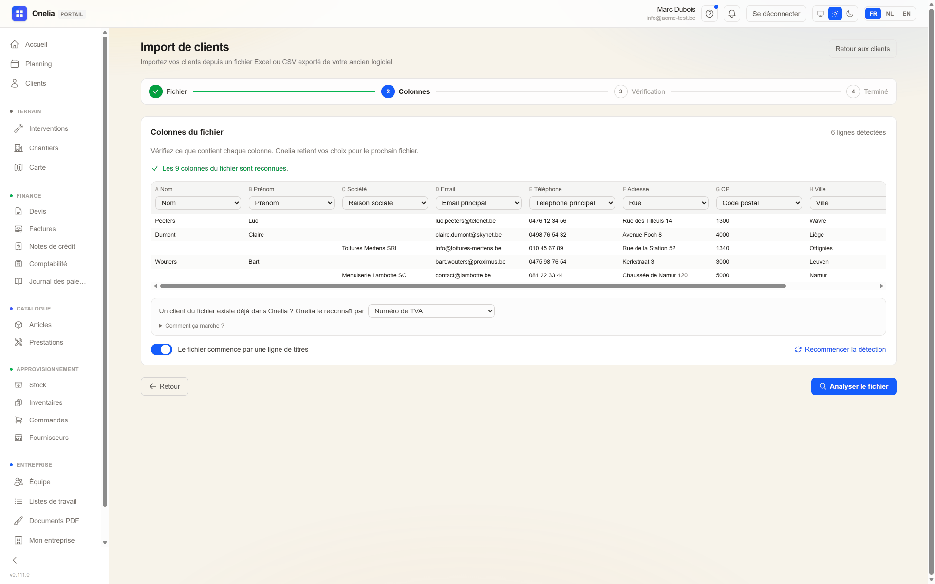Click Recommencer la détection link
The width and height of the screenshot is (935, 584).
pyautogui.click(x=840, y=349)
